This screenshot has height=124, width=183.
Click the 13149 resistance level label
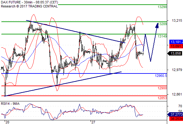162,36
